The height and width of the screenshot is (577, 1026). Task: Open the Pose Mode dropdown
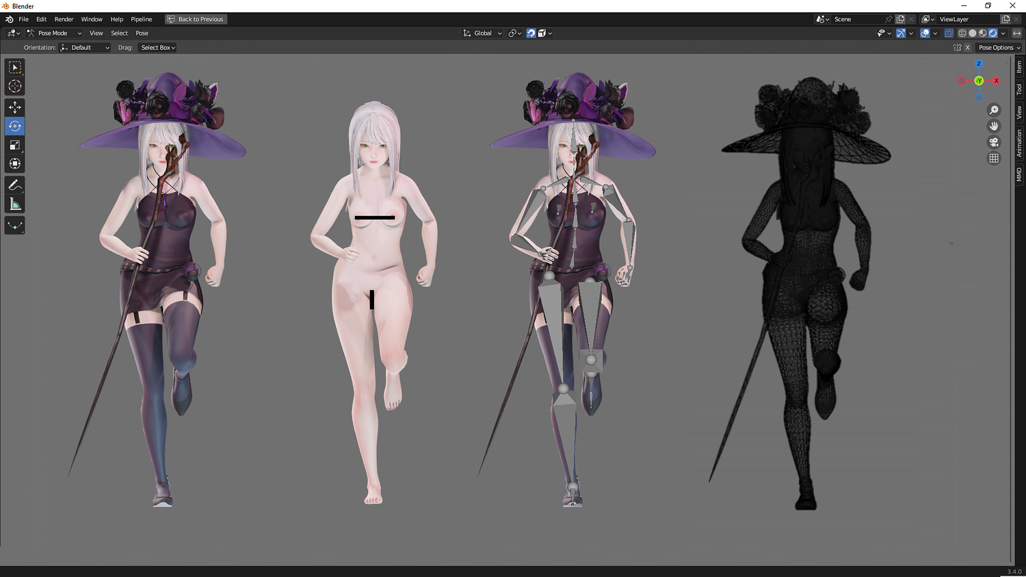(54, 33)
